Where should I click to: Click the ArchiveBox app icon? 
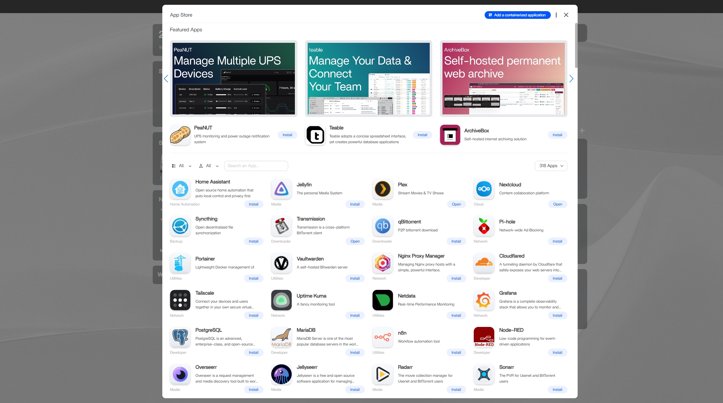coord(450,135)
